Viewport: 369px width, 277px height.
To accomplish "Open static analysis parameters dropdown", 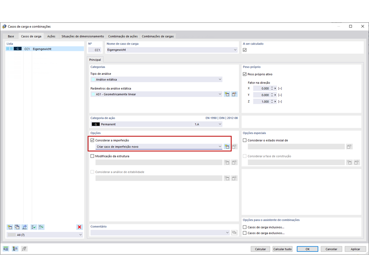I will point(220,94).
